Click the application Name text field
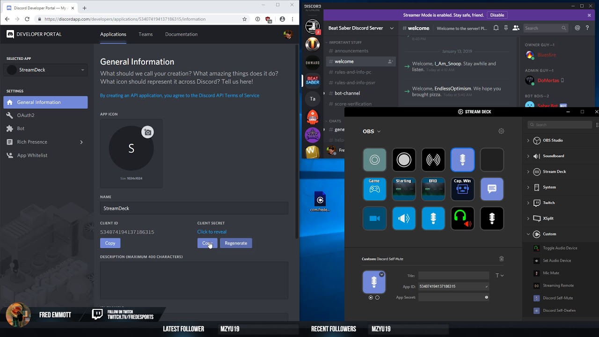The image size is (599, 337). (x=194, y=208)
